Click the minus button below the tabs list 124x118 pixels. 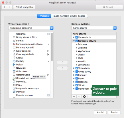coord(79,96)
